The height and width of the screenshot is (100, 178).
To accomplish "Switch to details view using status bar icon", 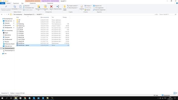I will [174, 93].
